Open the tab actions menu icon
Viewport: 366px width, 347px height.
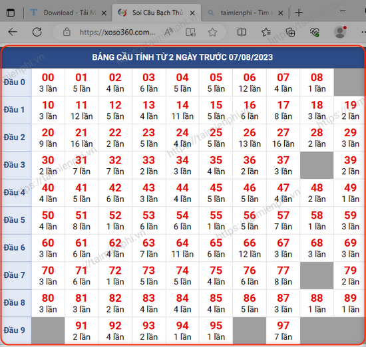[11, 13]
